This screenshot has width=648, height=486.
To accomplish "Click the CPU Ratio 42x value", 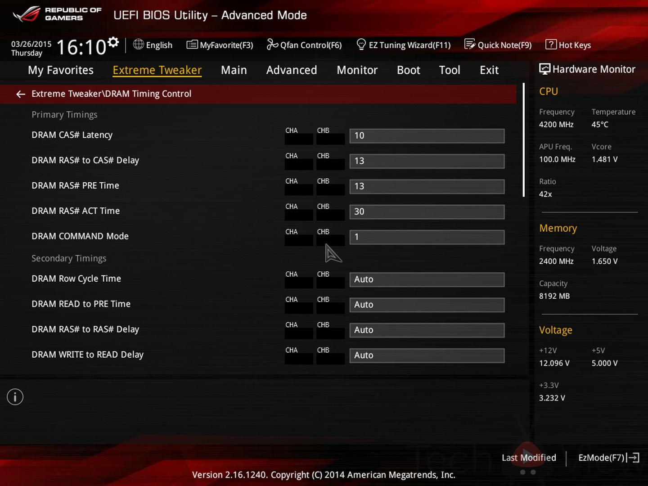I will 545,194.
